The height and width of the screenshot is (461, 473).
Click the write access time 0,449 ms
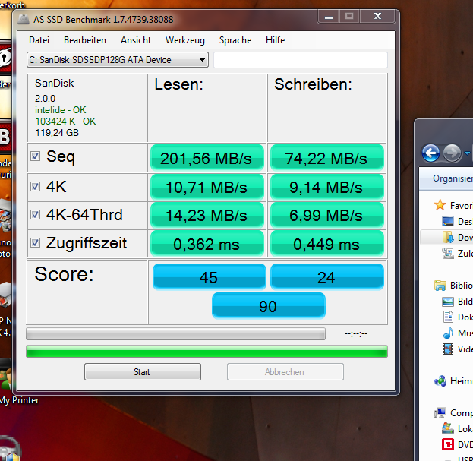[327, 244]
